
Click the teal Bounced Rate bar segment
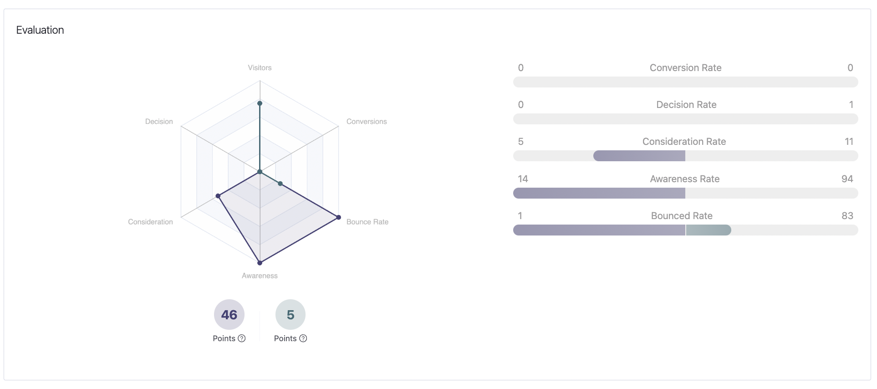coord(708,230)
